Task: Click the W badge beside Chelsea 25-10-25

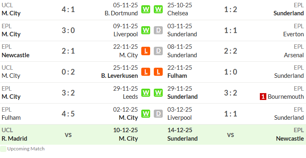Action: coord(158,9)
